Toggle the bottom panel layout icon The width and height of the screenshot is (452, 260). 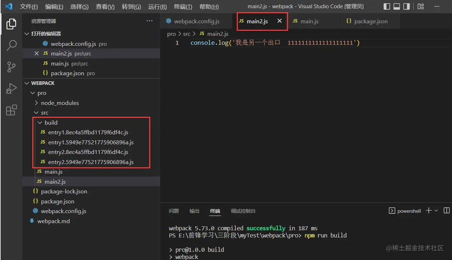tap(397, 6)
